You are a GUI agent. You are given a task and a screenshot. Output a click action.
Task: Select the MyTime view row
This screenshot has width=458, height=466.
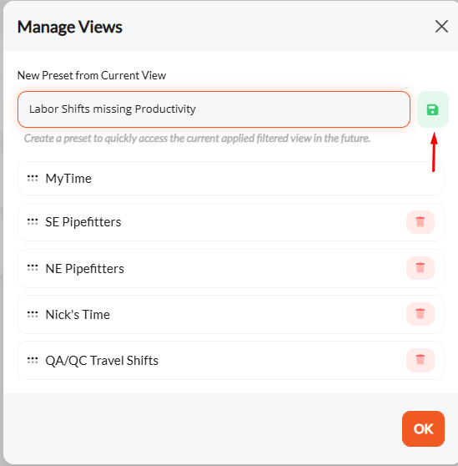point(231,179)
